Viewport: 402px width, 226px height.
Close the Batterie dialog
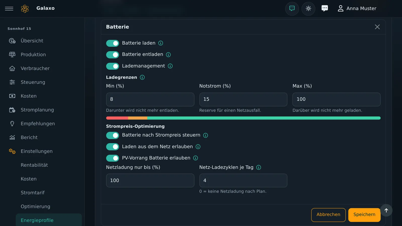(377, 27)
